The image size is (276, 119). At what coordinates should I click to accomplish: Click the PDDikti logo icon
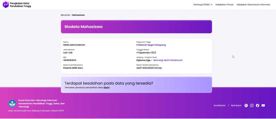pyautogui.click(x=6, y=5)
